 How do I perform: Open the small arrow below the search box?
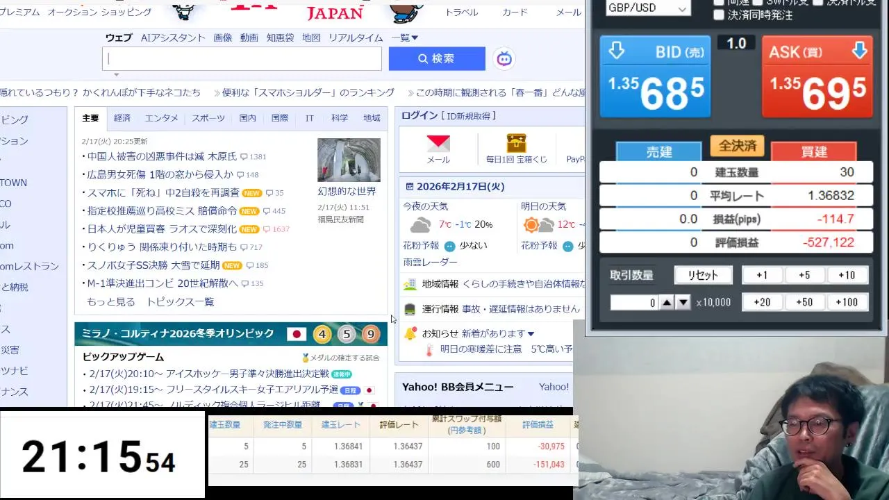[117, 74]
